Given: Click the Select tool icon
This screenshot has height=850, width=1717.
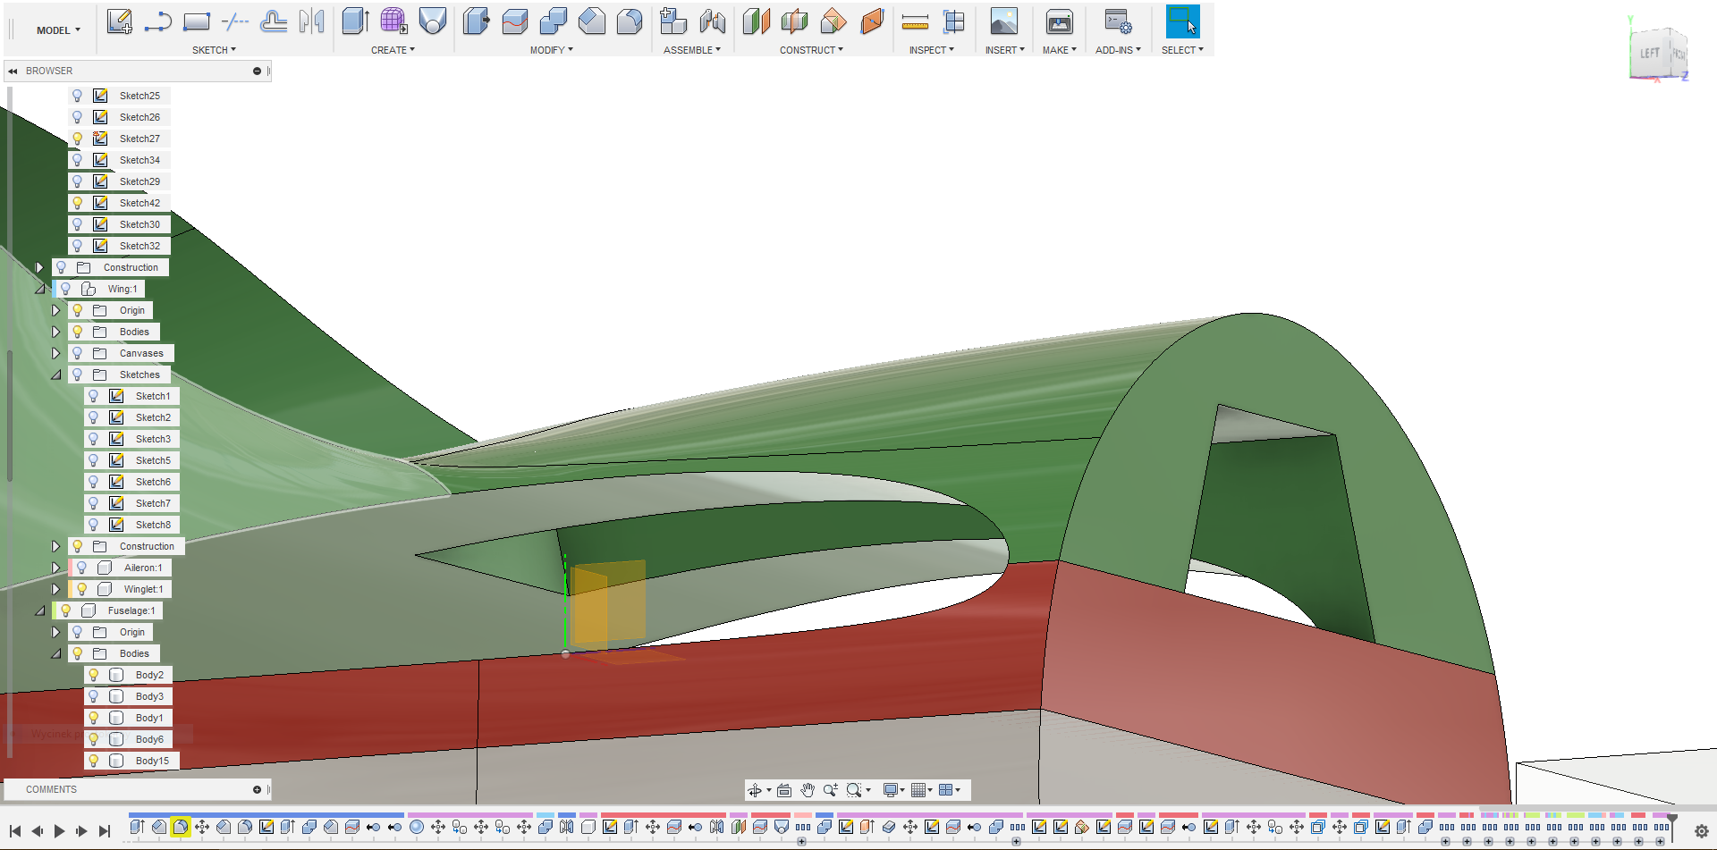Looking at the screenshot, I should point(1182,21).
